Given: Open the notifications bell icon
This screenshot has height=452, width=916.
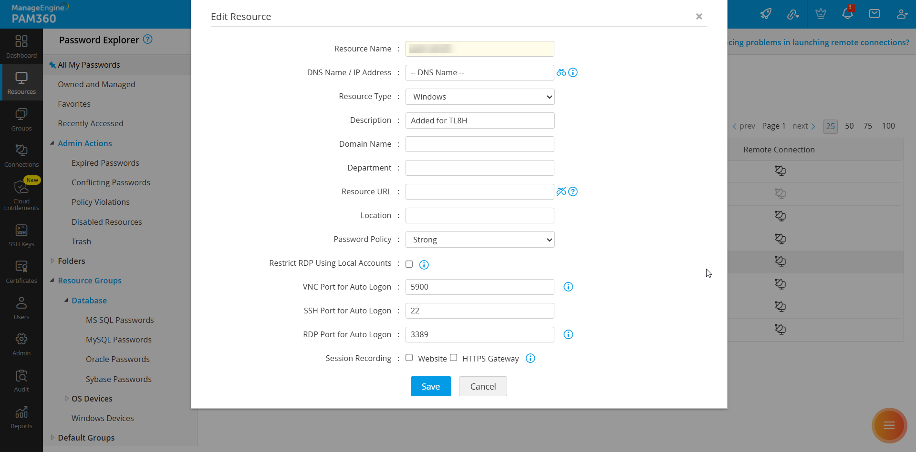Looking at the screenshot, I should tap(847, 14).
